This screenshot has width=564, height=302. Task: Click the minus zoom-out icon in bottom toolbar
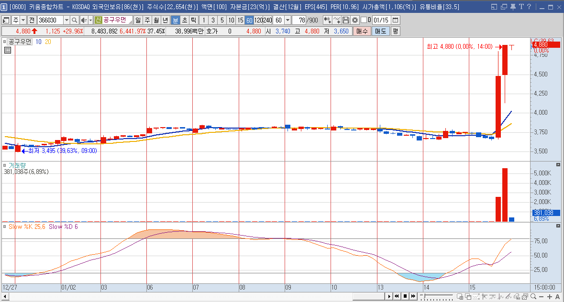pyautogui.click(x=542, y=297)
